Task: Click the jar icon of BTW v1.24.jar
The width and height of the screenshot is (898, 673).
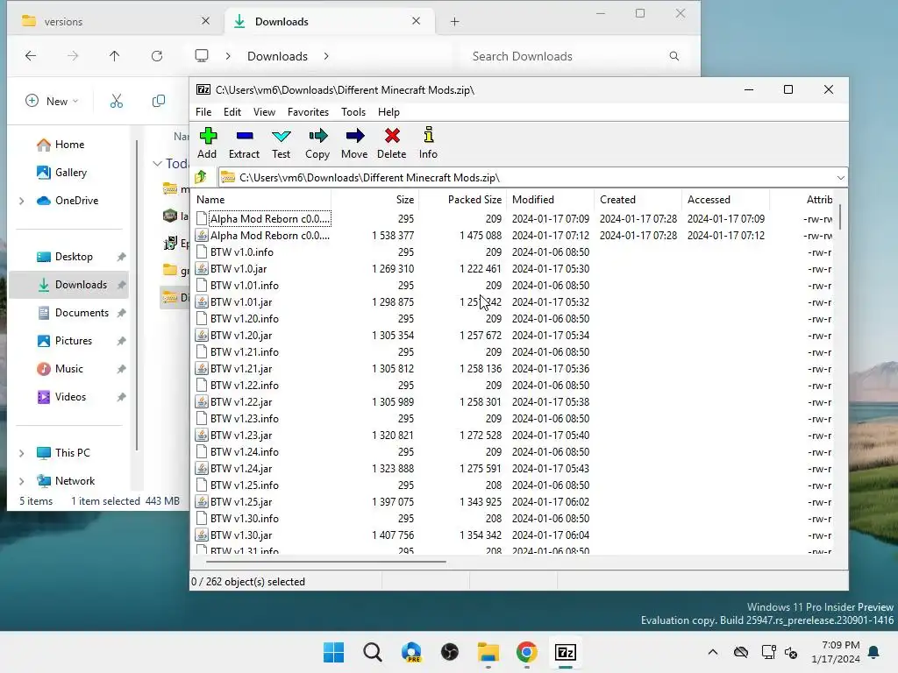Action: point(202,469)
